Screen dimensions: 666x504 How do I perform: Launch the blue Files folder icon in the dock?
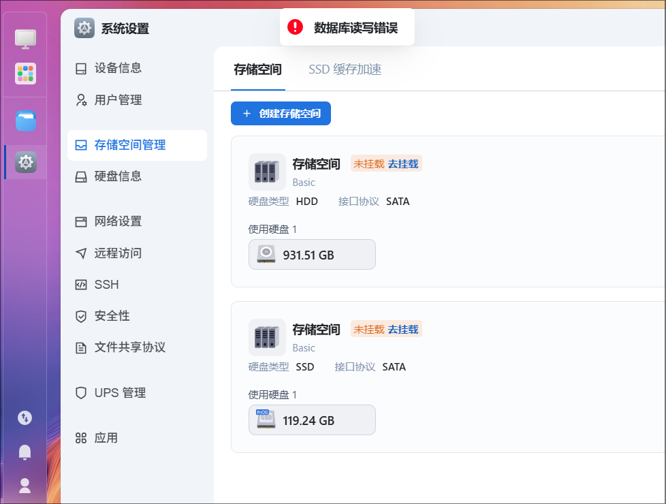click(25, 121)
